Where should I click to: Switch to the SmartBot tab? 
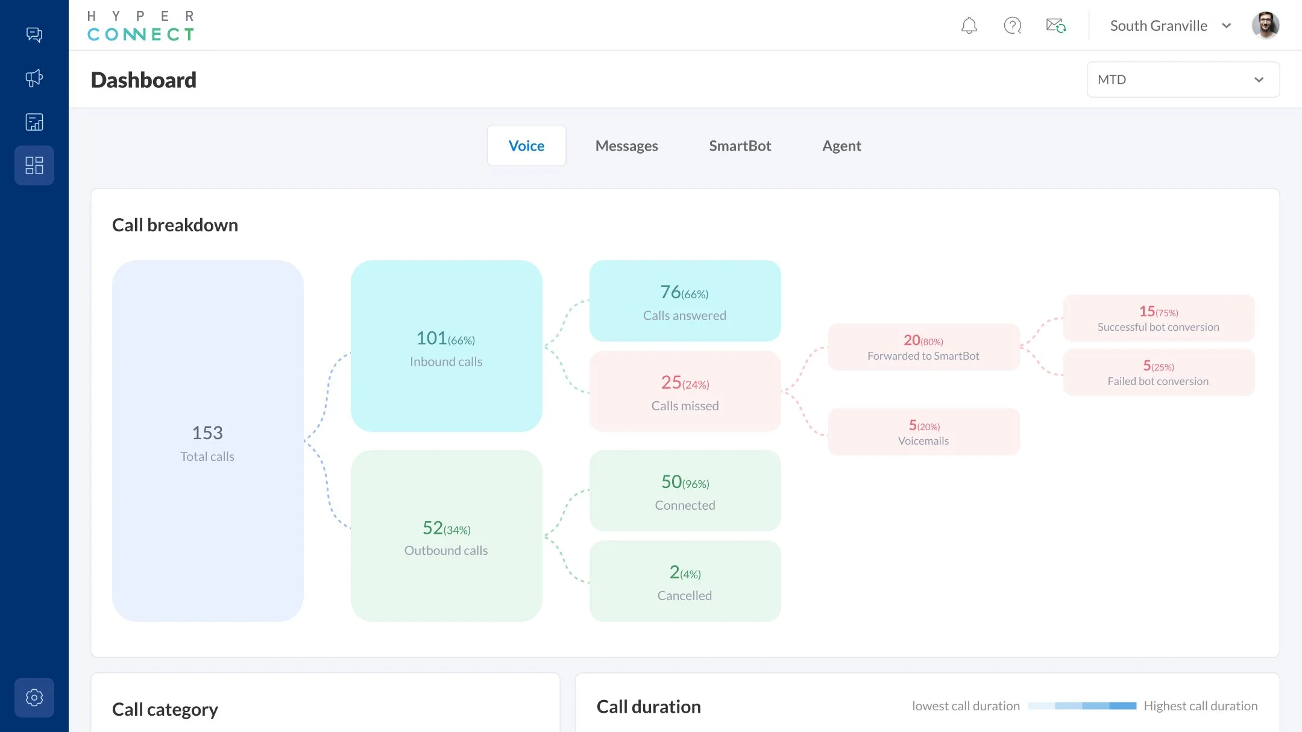pos(740,146)
